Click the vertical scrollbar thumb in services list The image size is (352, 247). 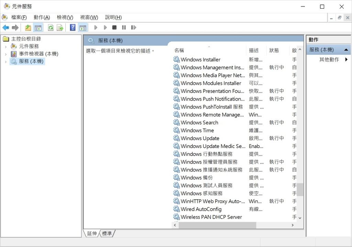coord(300,190)
